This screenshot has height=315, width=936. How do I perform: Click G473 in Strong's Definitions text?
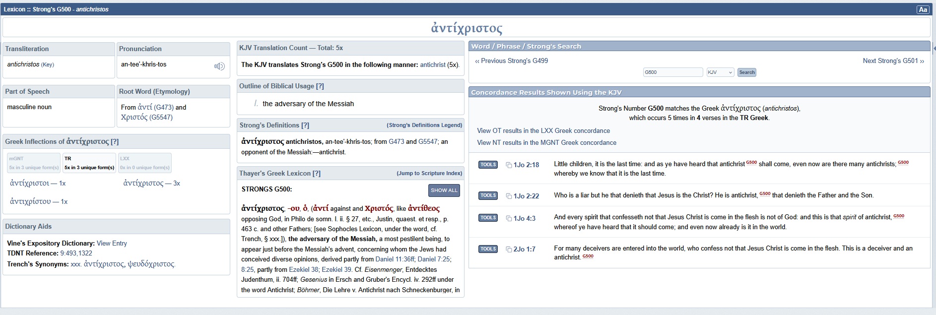(397, 142)
